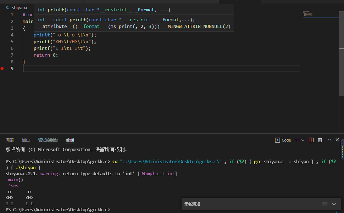Image resolution: width=344 pixels, height=213 pixels.
Task: Collapse the notifications with the chevron down
Action: click(334, 204)
